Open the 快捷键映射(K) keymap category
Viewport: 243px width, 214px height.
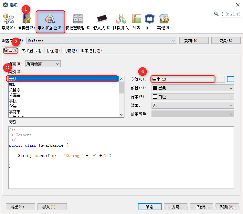(78, 22)
